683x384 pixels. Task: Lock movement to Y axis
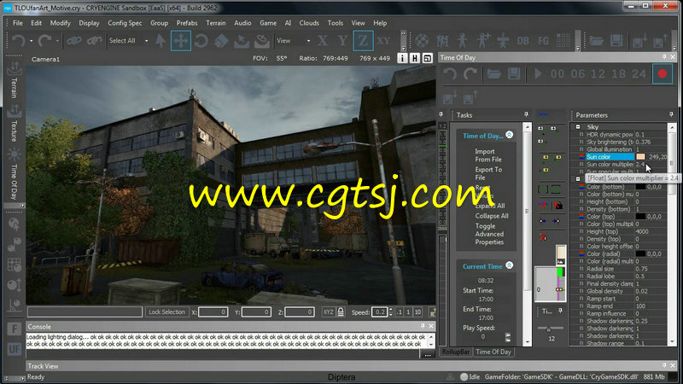click(x=343, y=41)
